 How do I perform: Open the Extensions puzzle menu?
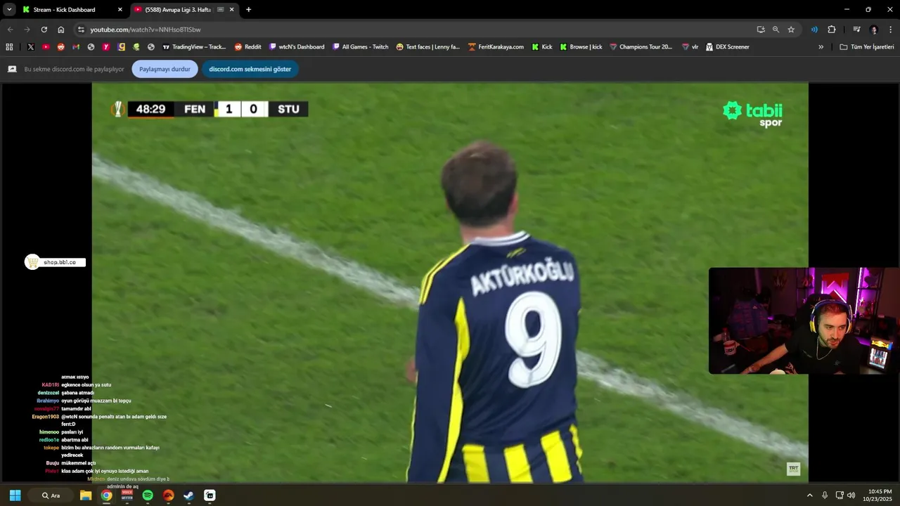[x=832, y=30]
